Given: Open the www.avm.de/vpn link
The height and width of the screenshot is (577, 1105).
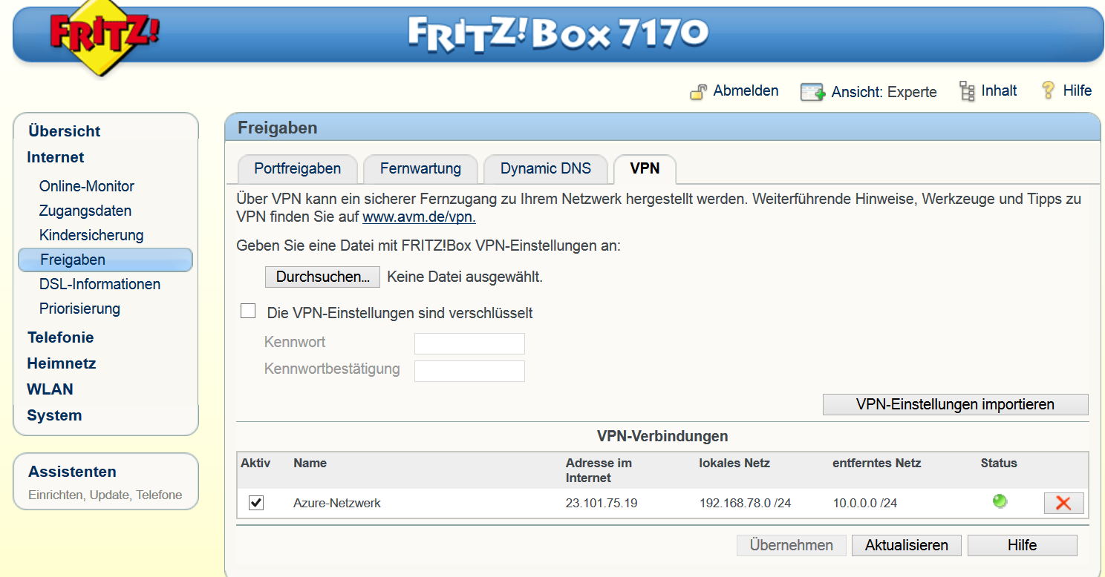Looking at the screenshot, I should (x=419, y=217).
